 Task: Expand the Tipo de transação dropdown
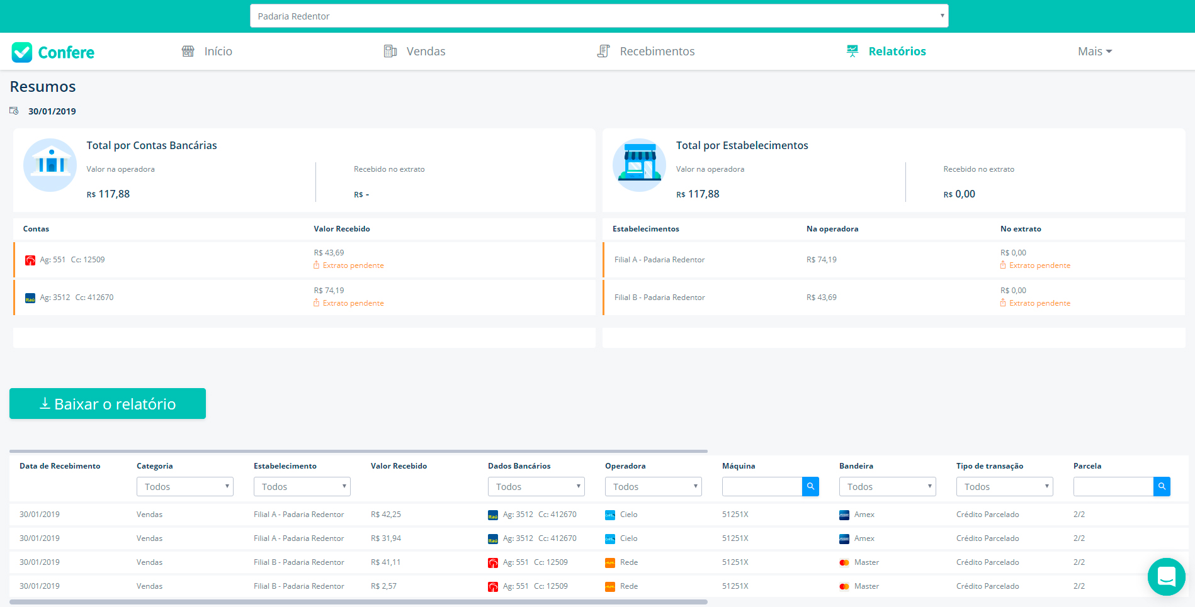tap(1004, 487)
